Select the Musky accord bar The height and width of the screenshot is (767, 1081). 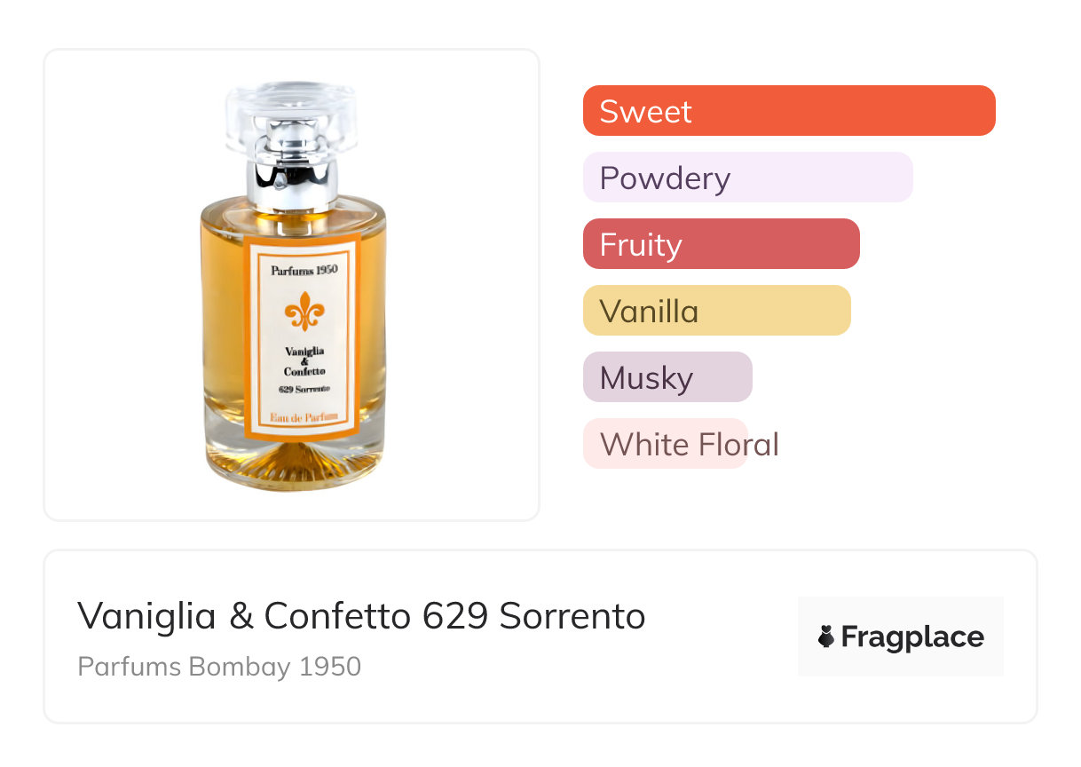click(x=667, y=377)
